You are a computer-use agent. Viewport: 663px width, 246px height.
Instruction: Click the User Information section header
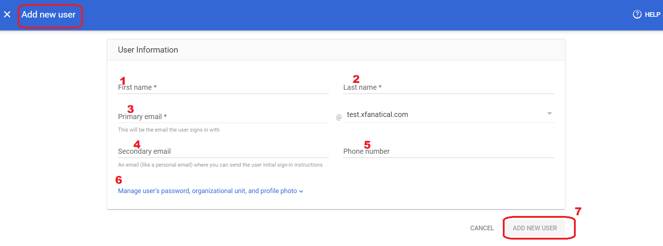click(148, 50)
